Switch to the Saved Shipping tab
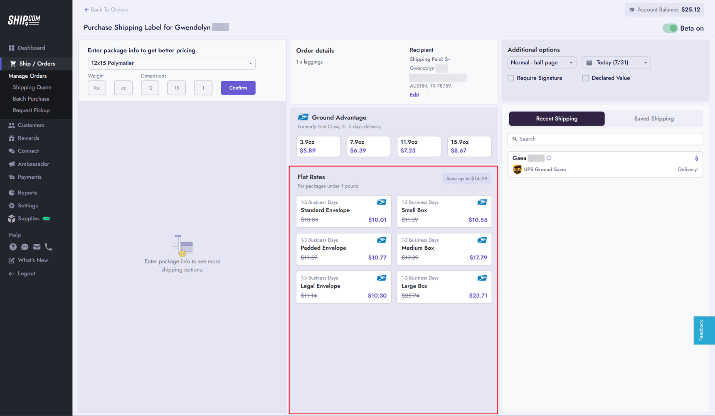The image size is (715, 416). point(653,119)
